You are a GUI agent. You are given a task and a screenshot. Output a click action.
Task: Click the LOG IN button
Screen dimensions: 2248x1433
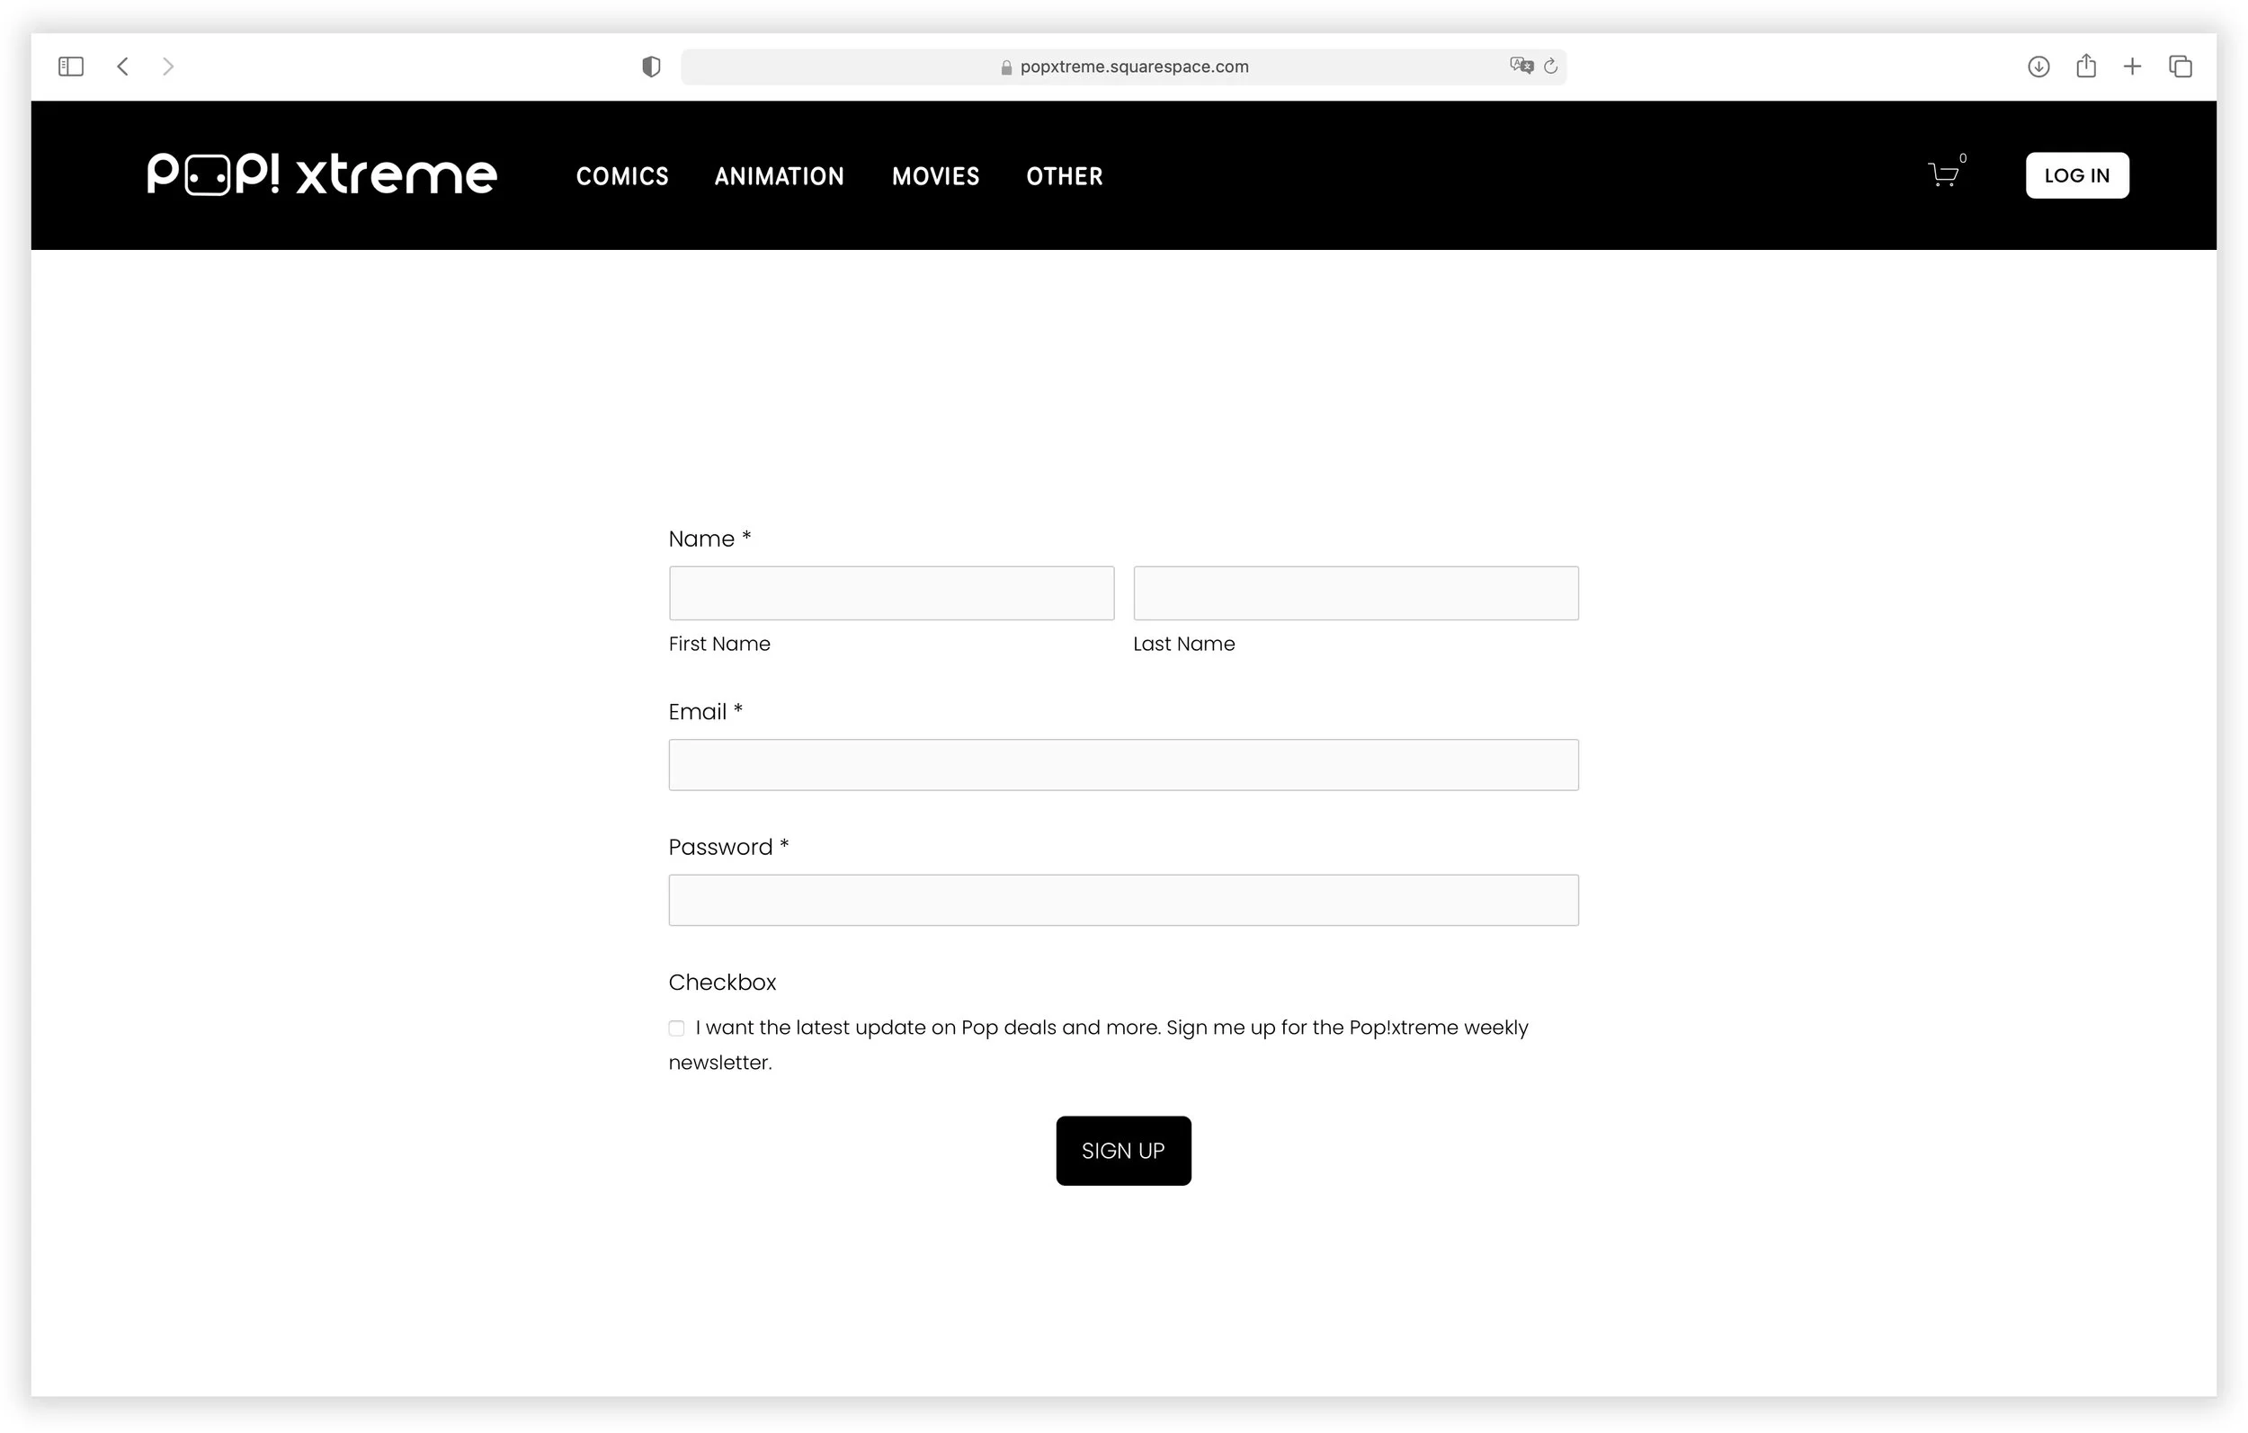click(x=2077, y=175)
